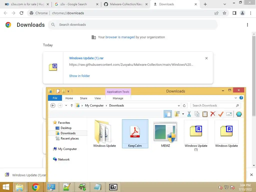Open 7-Zip from the taskbar

point(113,187)
